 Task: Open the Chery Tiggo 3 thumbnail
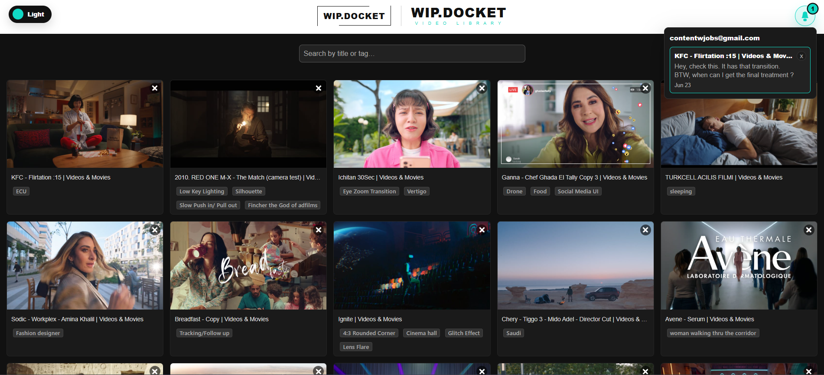575,266
